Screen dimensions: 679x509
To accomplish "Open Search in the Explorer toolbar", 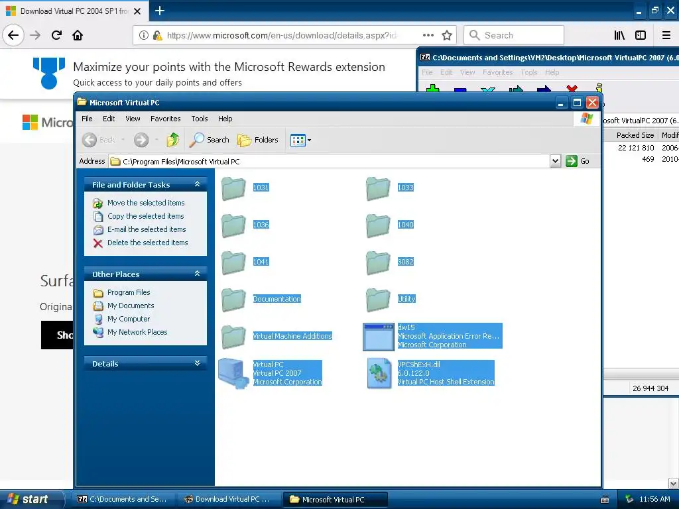I will point(210,140).
